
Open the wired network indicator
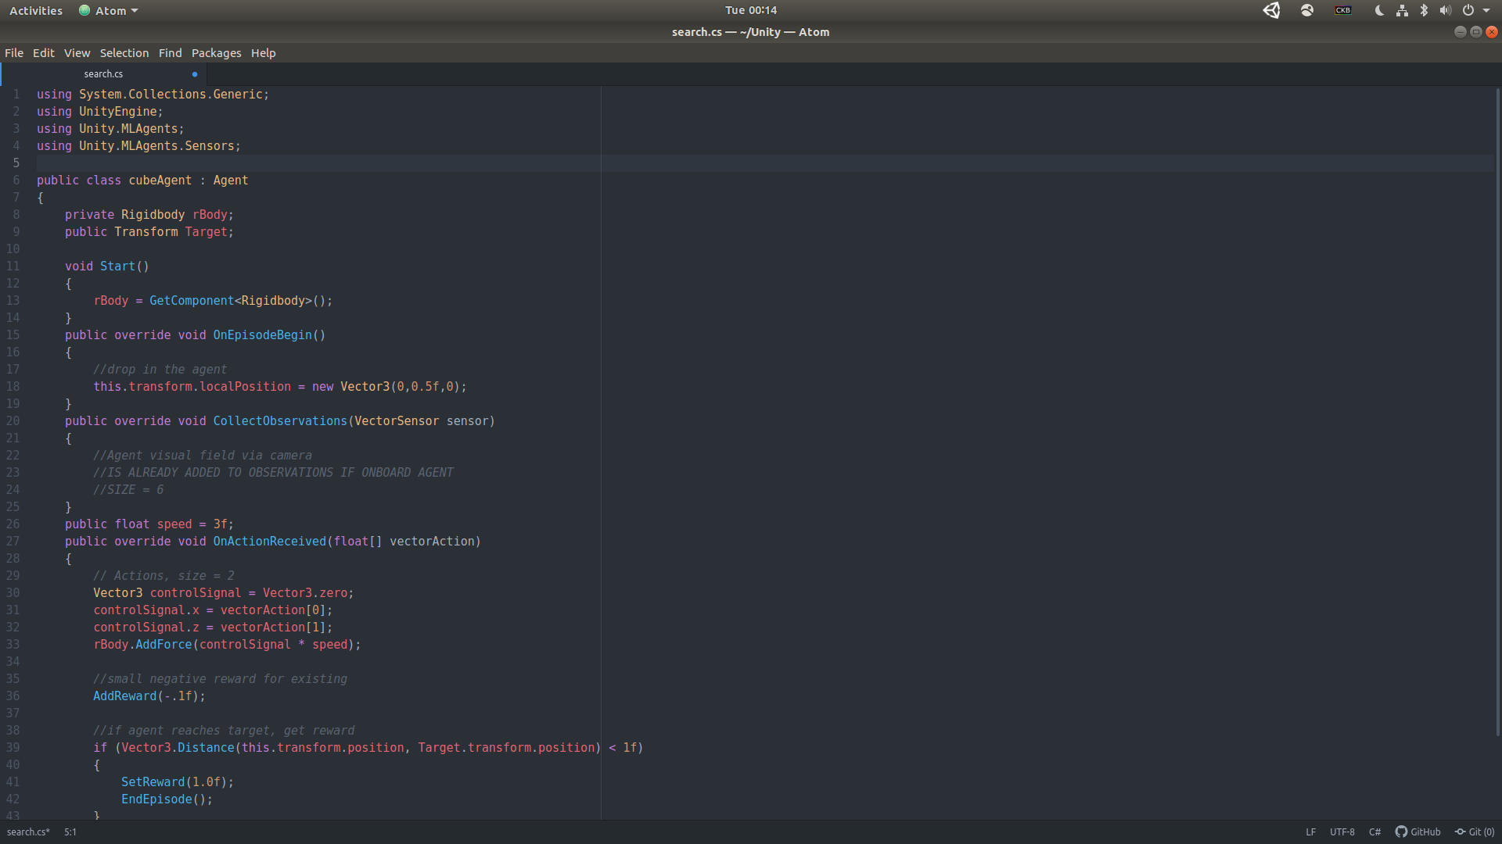coord(1402,10)
